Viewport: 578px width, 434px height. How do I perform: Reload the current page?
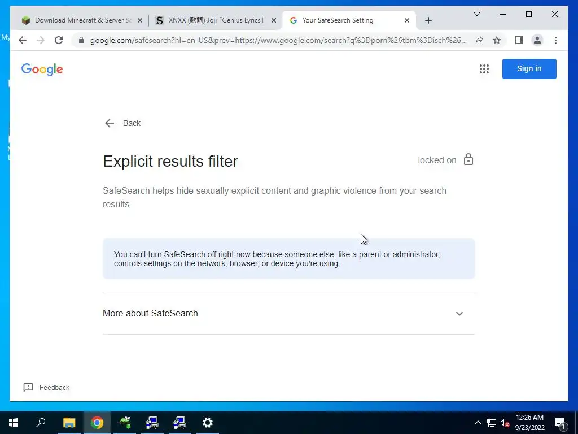(x=59, y=40)
